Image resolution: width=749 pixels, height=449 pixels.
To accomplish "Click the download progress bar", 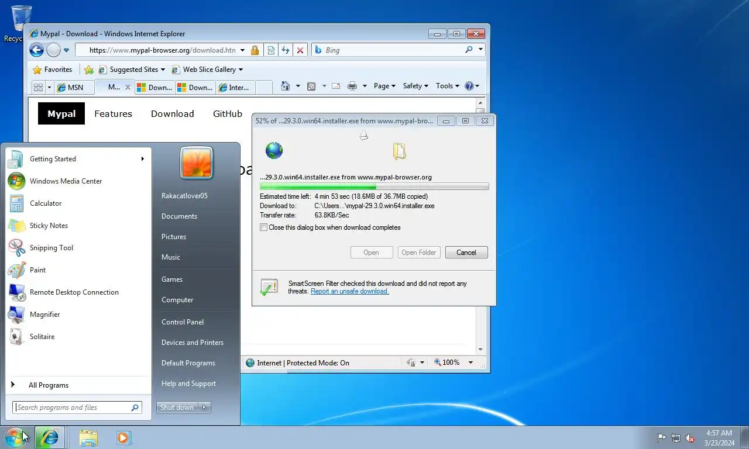I will coord(374,186).
